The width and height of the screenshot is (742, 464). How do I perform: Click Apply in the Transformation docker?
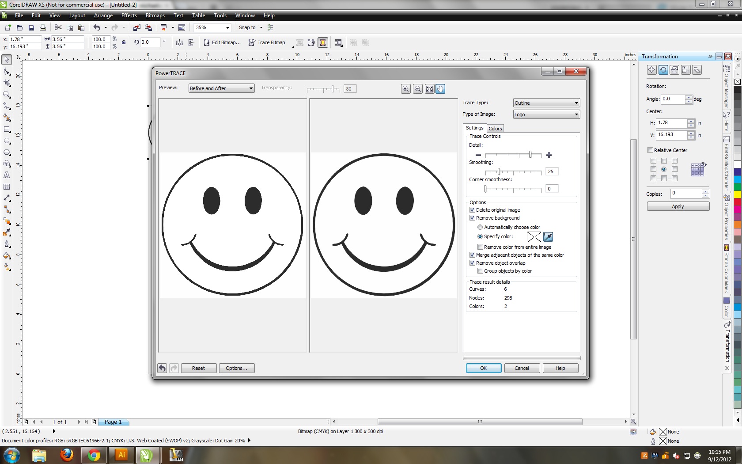678,206
